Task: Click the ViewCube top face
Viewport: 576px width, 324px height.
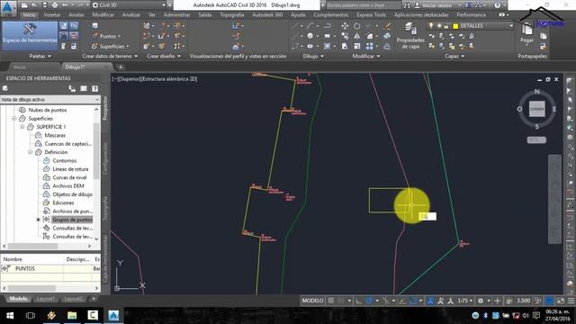Action: (x=536, y=109)
